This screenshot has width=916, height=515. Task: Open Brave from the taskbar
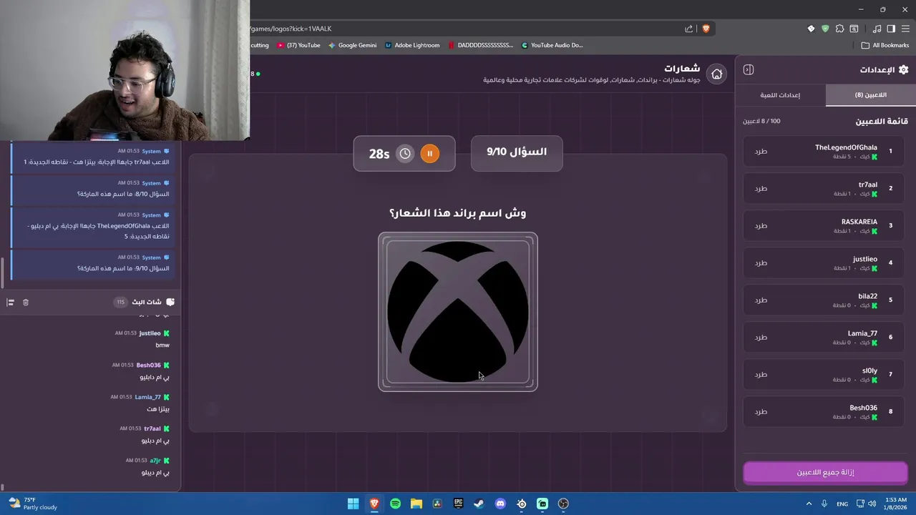[x=374, y=504]
